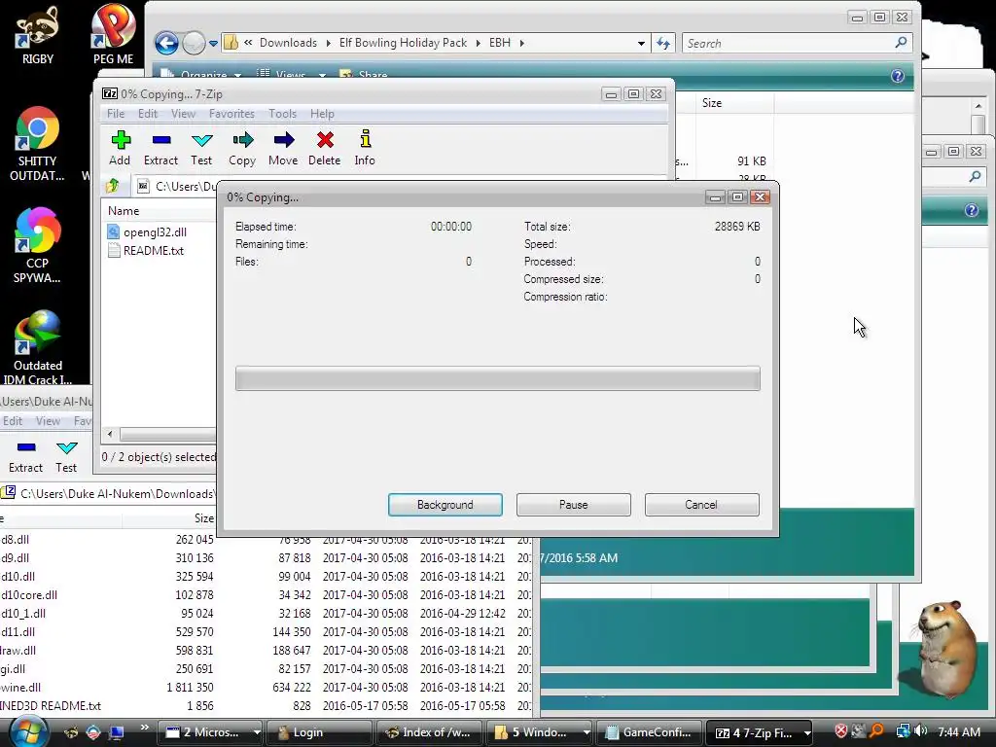Click the Cancel button
This screenshot has width=996, height=747.
coord(702,505)
